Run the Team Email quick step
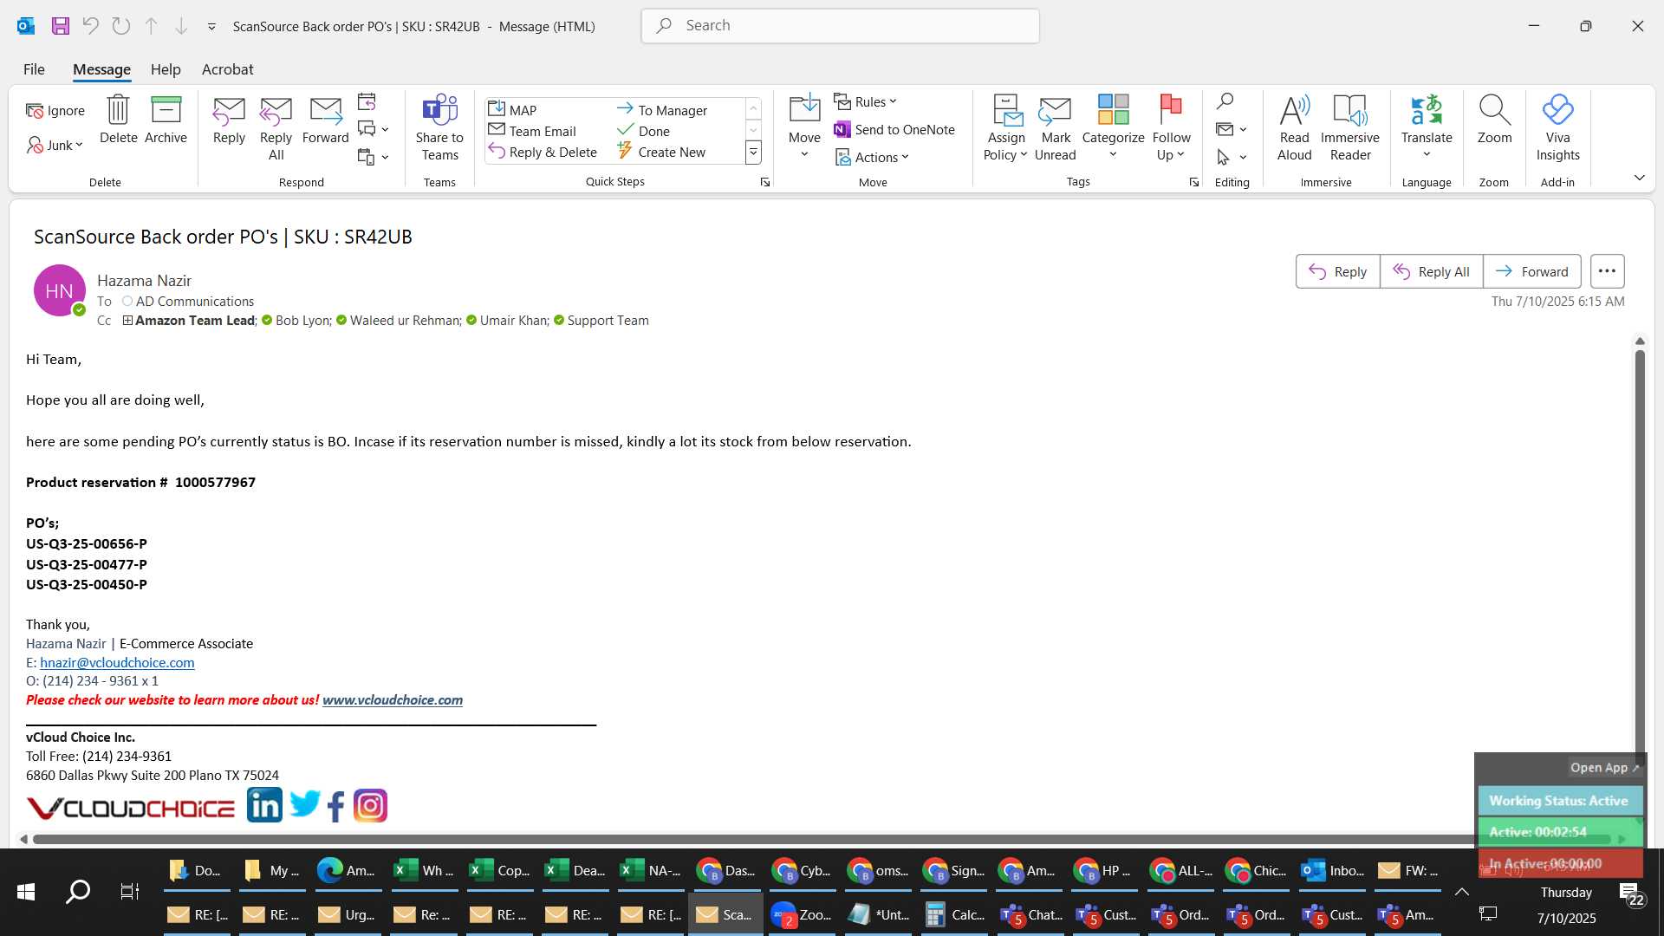Viewport: 1664px width, 936px height. click(x=532, y=131)
